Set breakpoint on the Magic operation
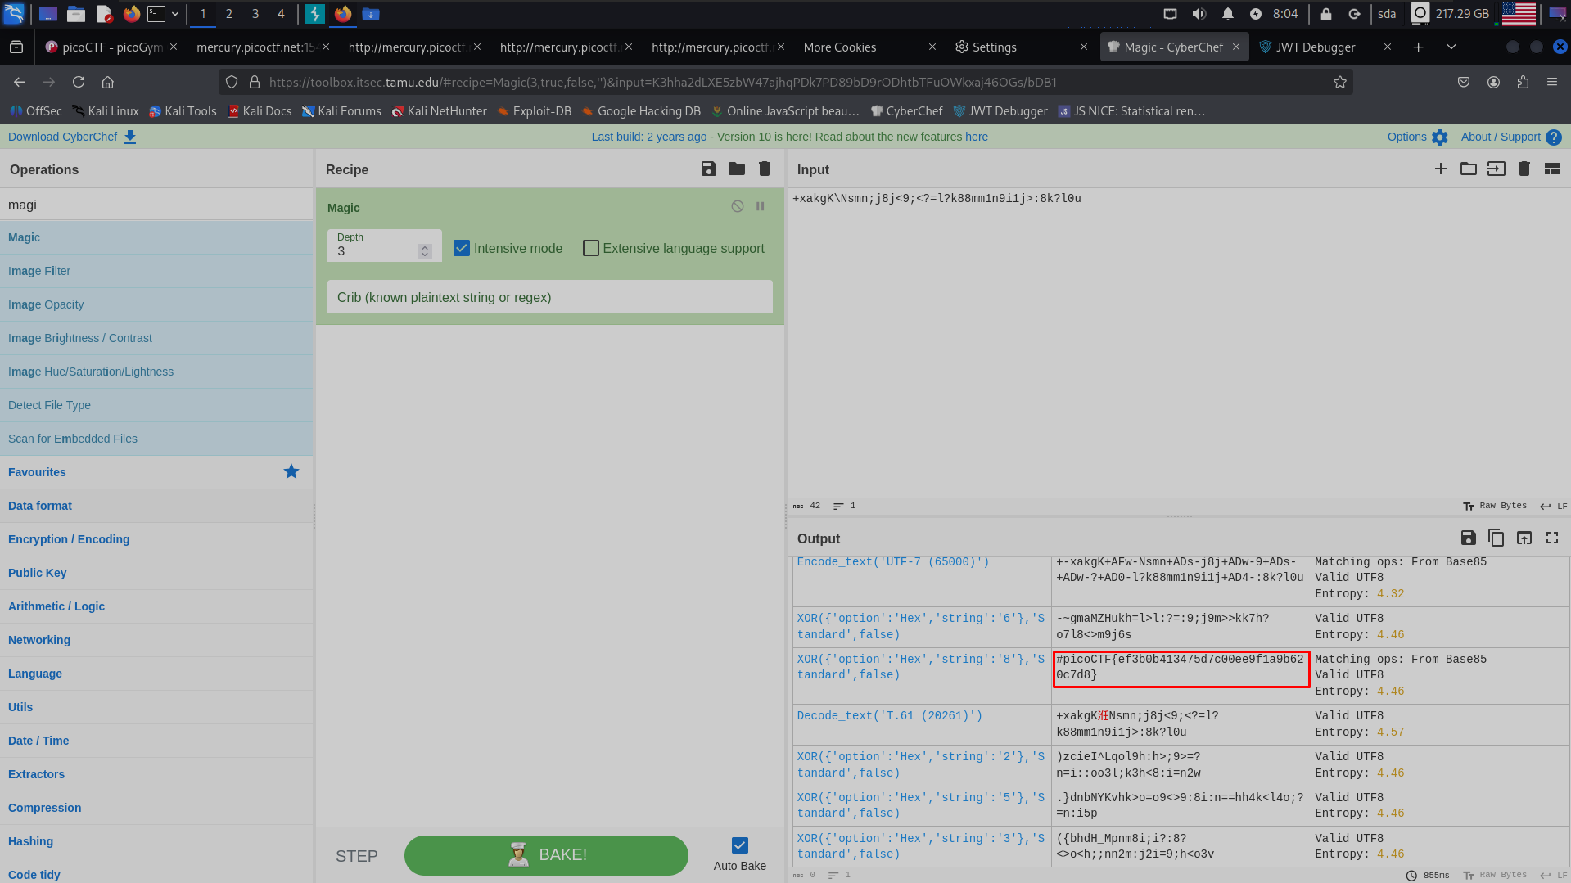1571x883 pixels. [760, 207]
